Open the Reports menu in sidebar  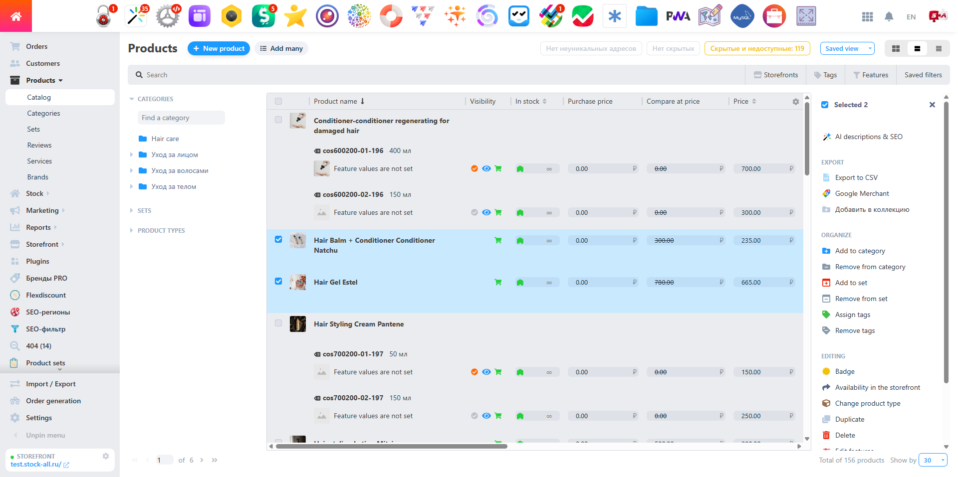click(39, 227)
